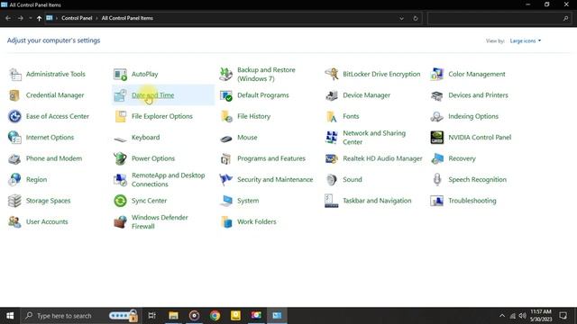Open the File Explorer Options icon
This screenshot has width=577, height=324.
[120, 116]
